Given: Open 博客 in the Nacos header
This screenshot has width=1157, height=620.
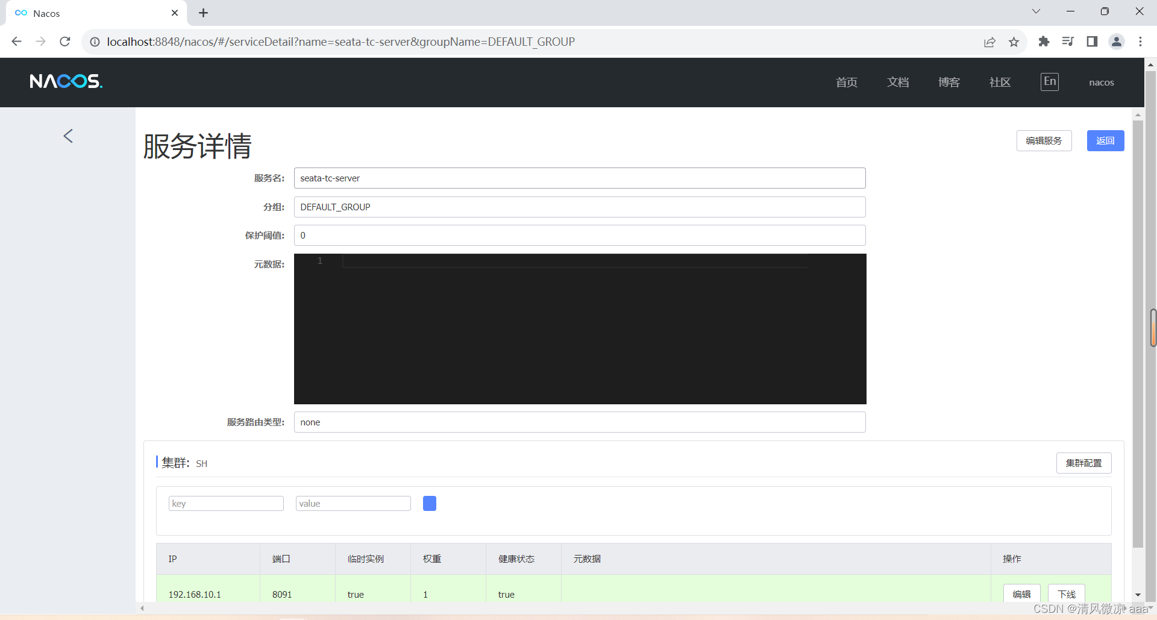Looking at the screenshot, I should (x=949, y=82).
